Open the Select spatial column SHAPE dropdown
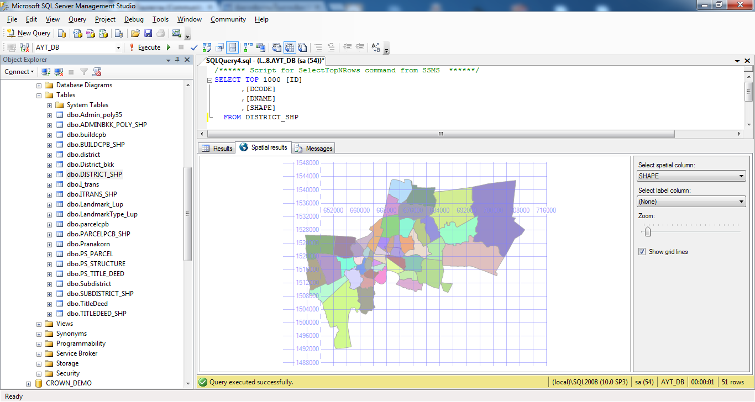 [691, 176]
